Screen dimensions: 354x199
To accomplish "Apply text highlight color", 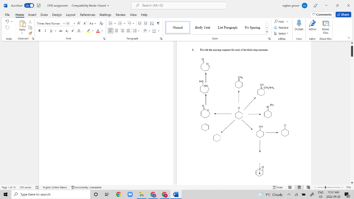I will point(89,31).
